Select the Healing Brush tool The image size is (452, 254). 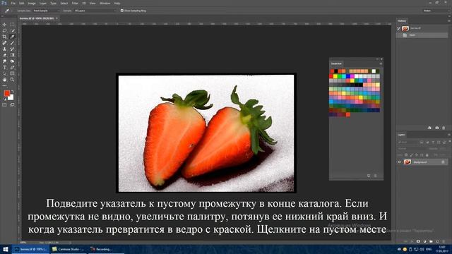tap(4, 43)
